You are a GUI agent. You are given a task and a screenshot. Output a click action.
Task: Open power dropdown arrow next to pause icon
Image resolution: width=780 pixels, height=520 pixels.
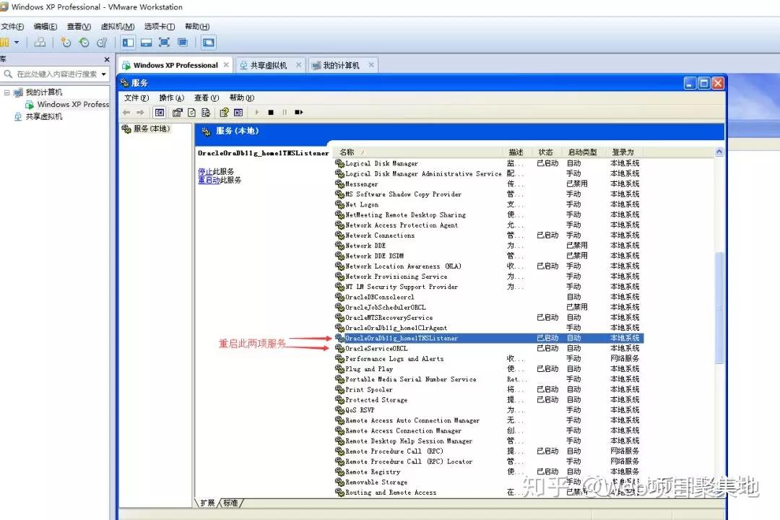tap(17, 43)
